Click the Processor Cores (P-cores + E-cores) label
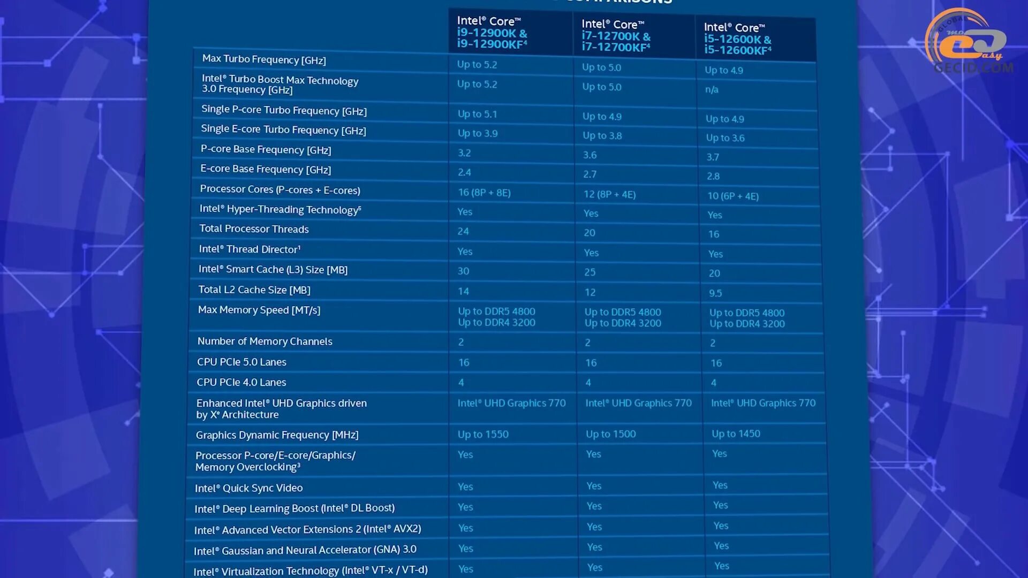Viewport: 1028px width, 578px height. (x=280, y=189)
